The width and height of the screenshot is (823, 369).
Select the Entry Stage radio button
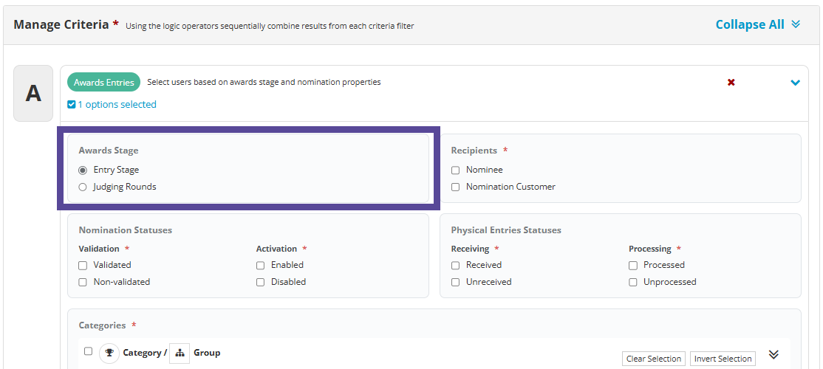[83, 170]
